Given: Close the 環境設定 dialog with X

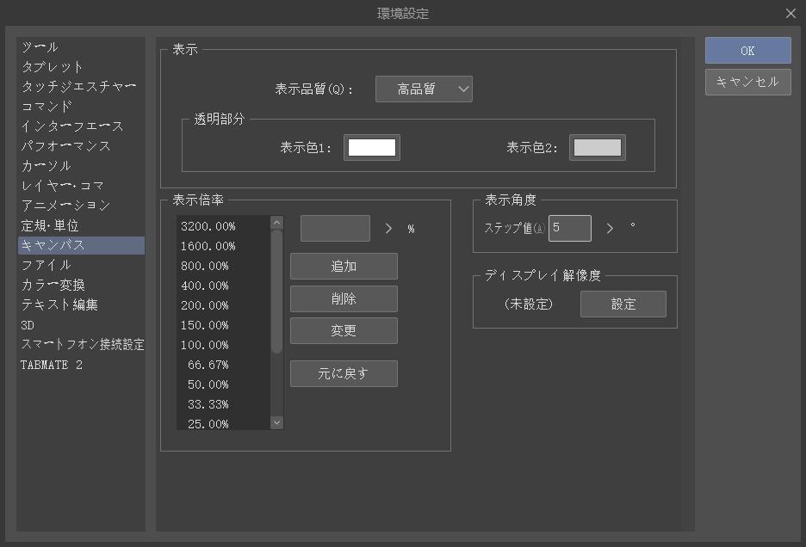Looking at the screenshot, I should (791, 14).
